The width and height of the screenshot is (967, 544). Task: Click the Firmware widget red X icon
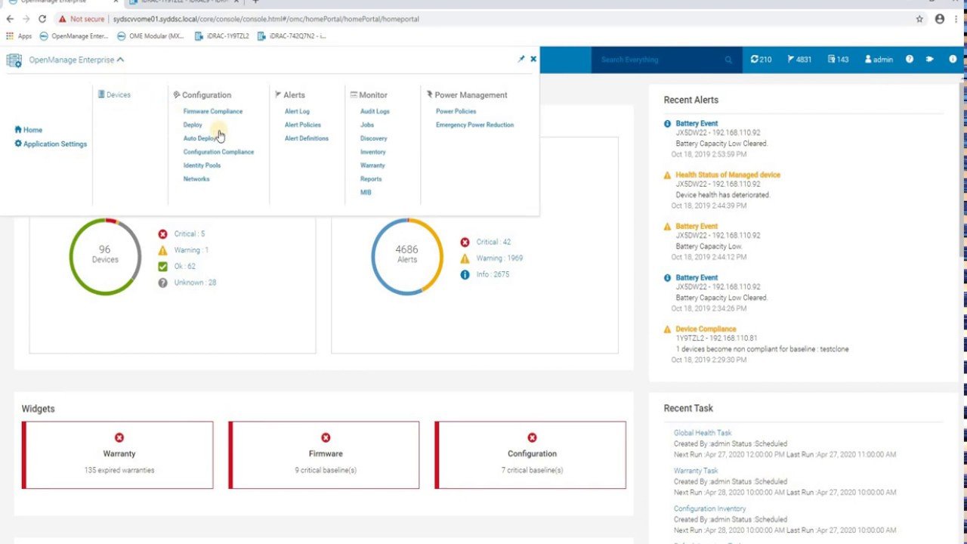(x=326, y=437)
